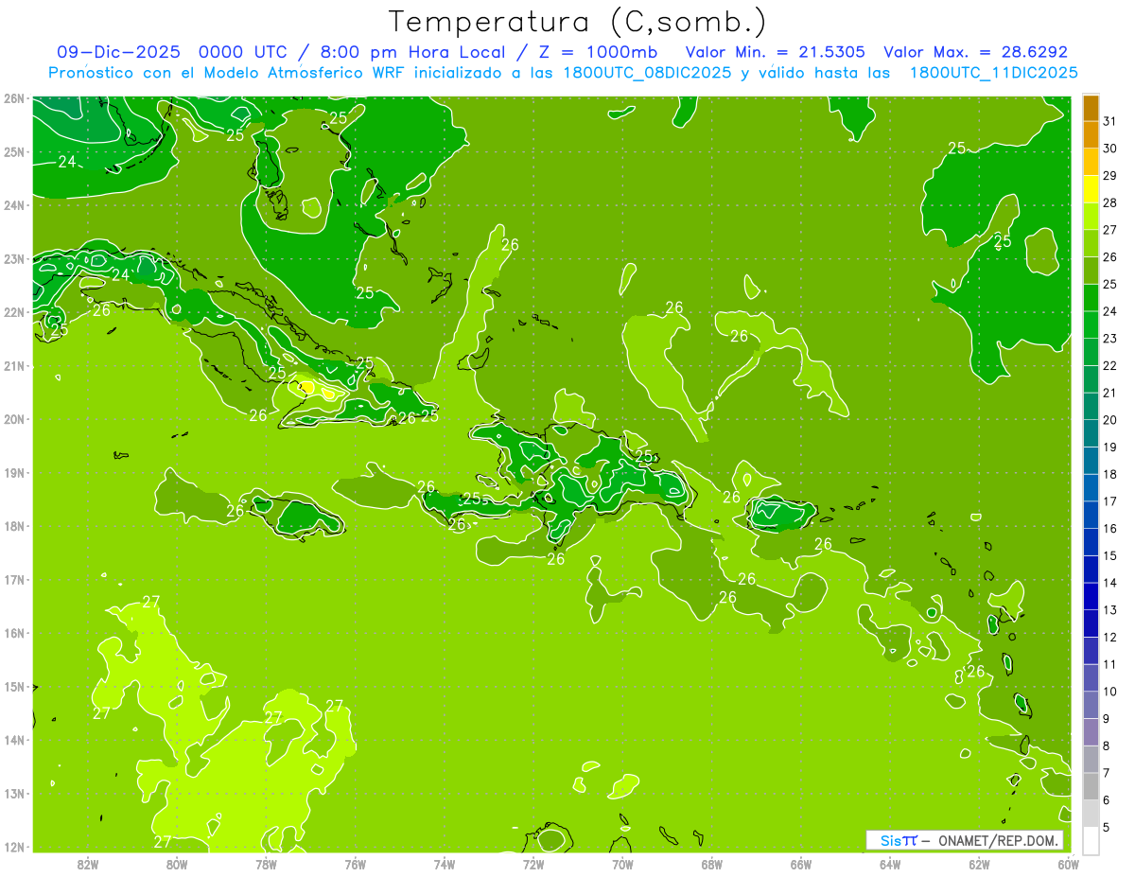Select the gray 6-7 color bar segment
Image resolution: width=1135 pixels, height=877 pixels.
click(1091, 786)
